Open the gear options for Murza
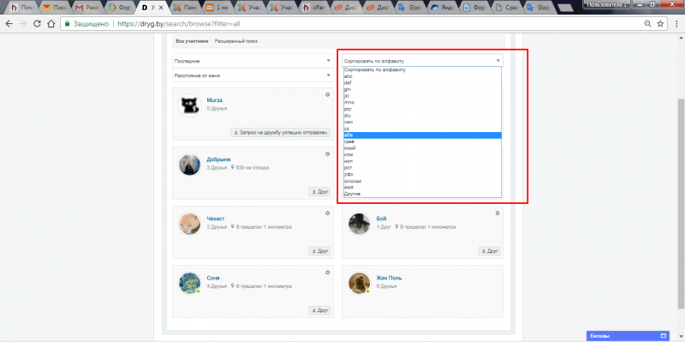The image size is (685, 342). tap(327, 95)
